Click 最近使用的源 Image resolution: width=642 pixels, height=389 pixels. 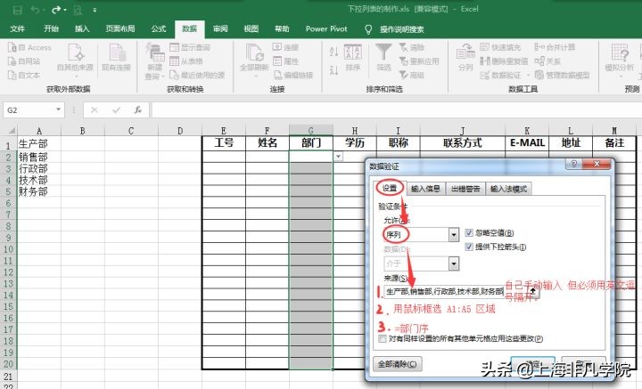(x=197, y=75)
